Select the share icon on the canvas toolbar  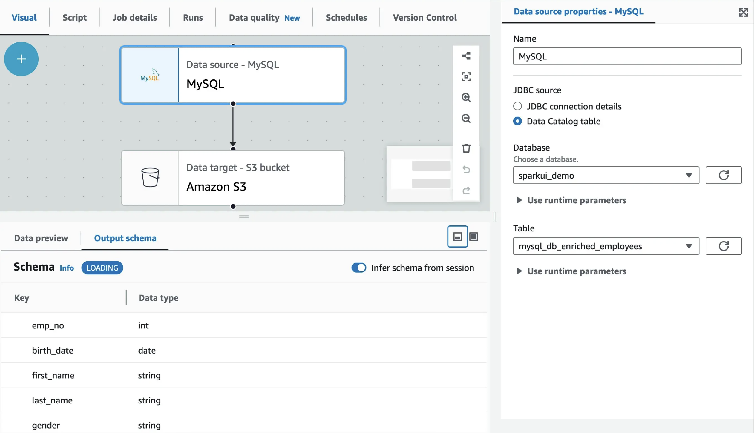[x=466, y=56]
